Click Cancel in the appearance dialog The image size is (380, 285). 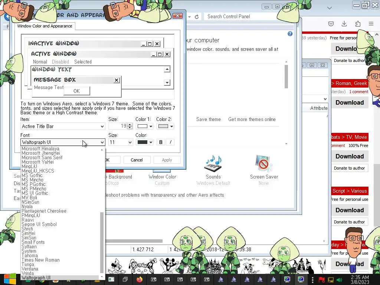pyautogui.click(x=137, y=160)
